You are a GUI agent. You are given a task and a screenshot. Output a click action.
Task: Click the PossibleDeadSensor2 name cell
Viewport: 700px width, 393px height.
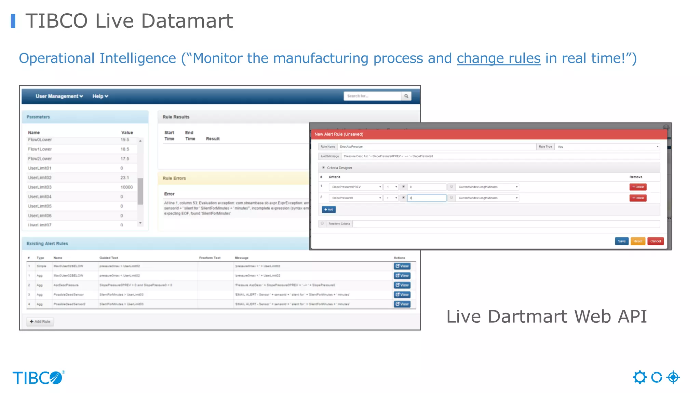(75, 304)
